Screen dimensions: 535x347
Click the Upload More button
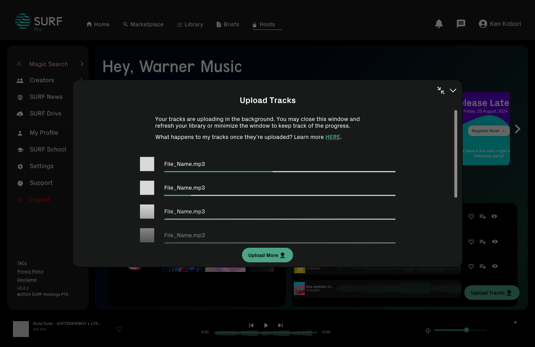267,255
